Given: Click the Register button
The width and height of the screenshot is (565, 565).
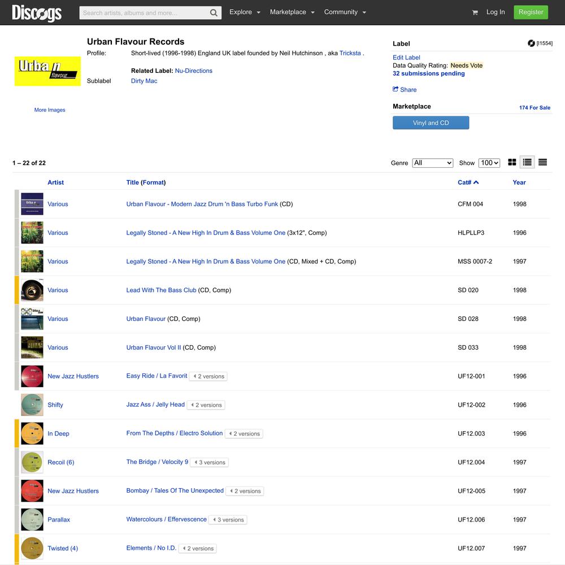Looking at the screenshot, I should pos(531,12).
